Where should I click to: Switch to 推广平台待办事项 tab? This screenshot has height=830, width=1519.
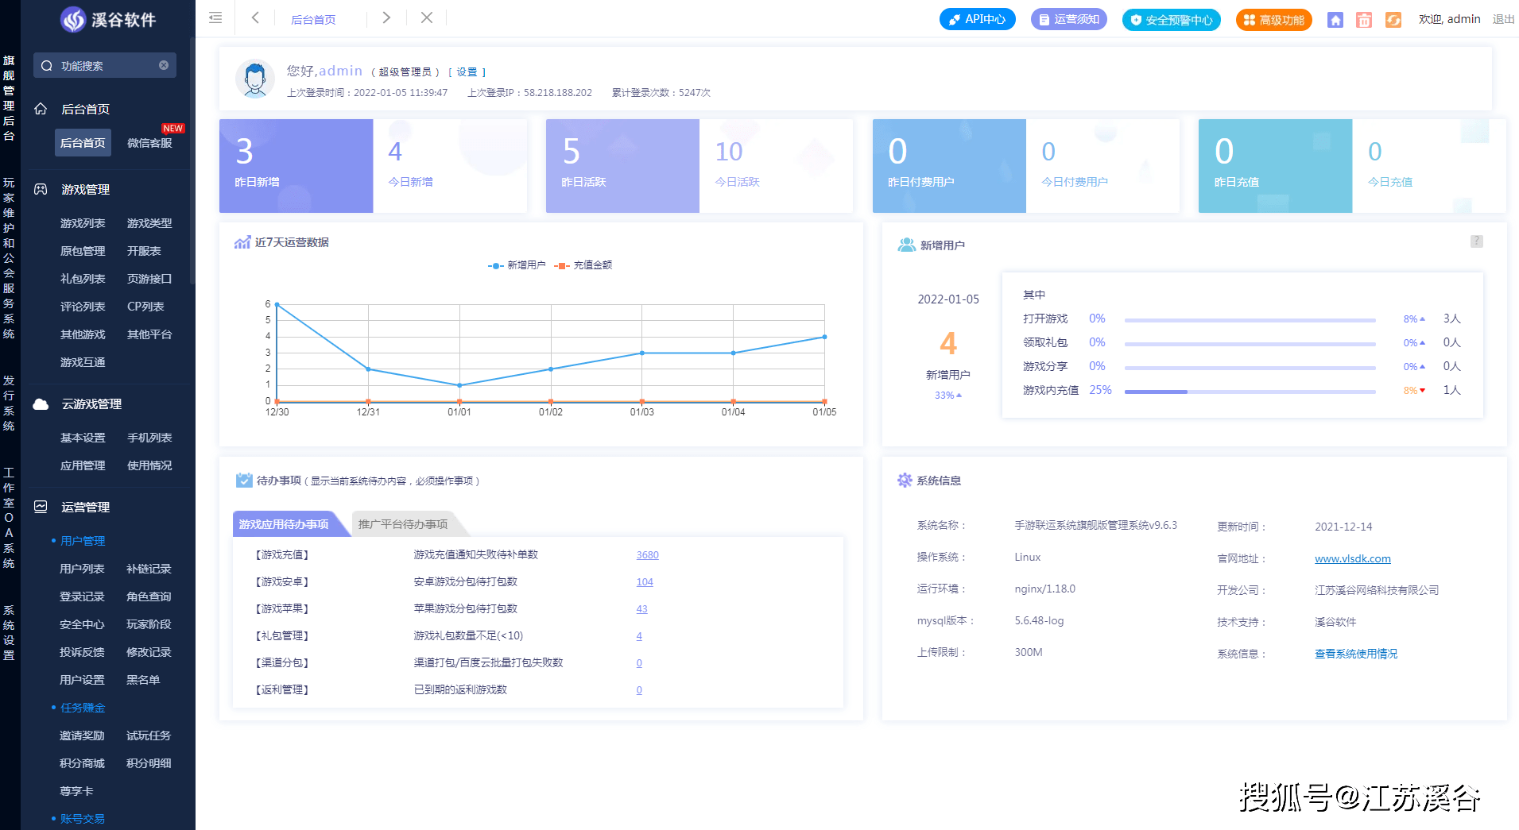point(403,524)
